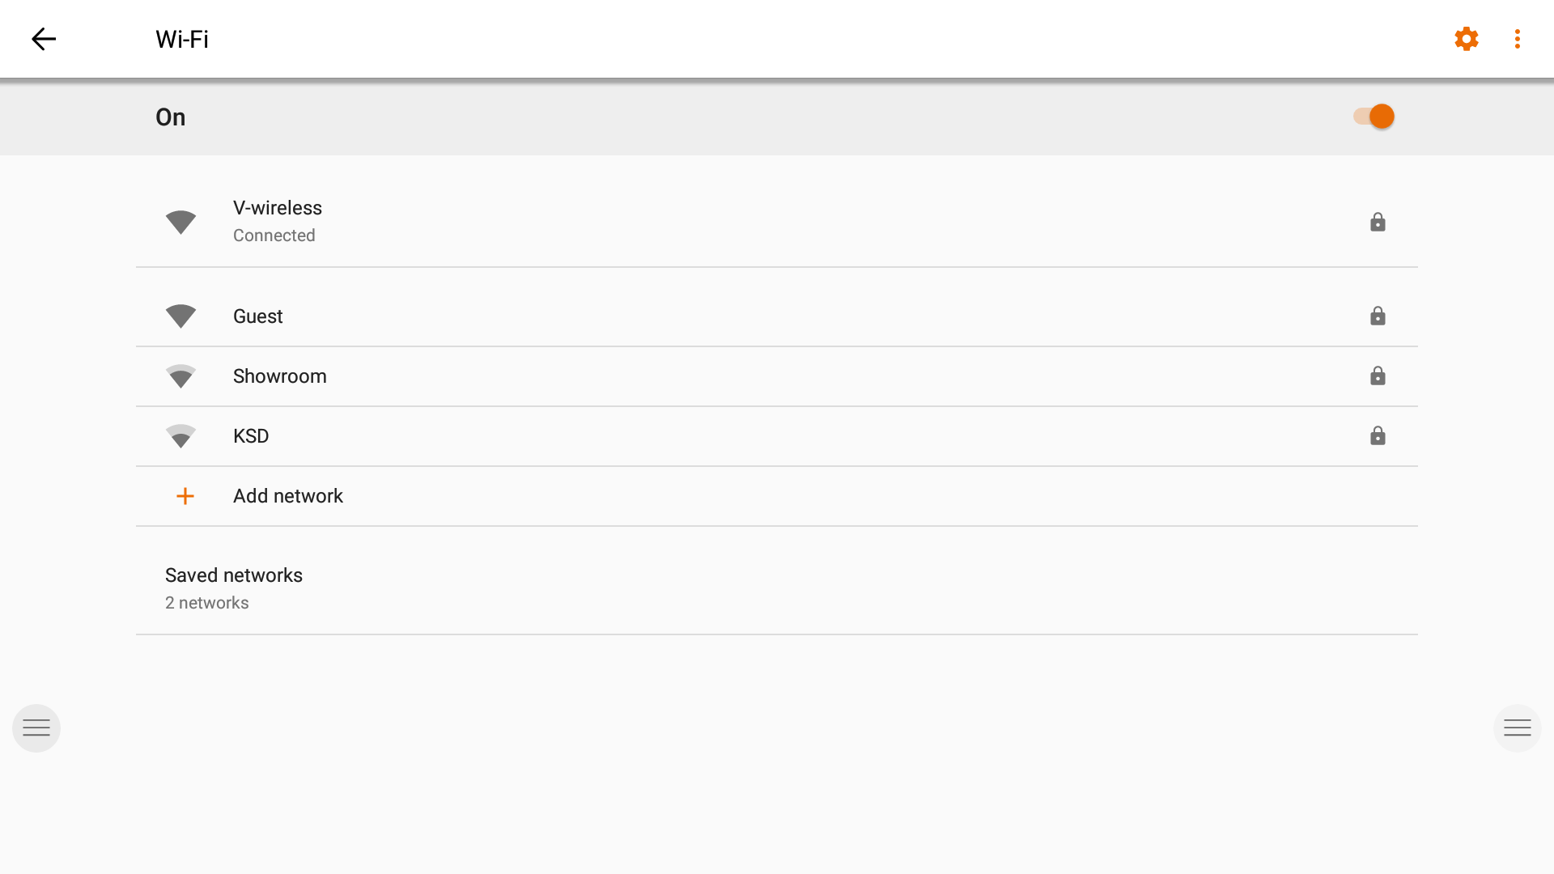The width and height of the screenshot is (1554, 874).
Task: Go back using the arrow icon
Action: click(44, 39)
